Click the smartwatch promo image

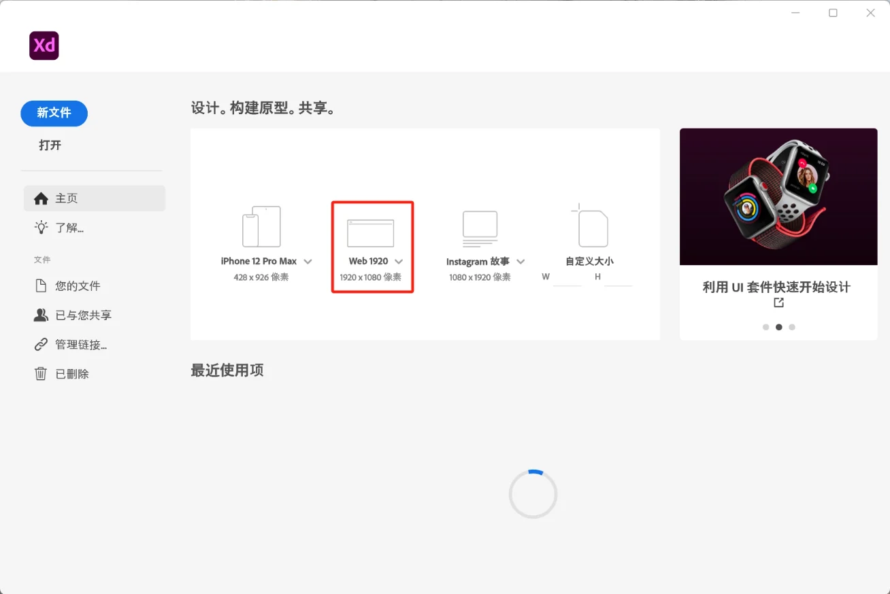778,197
